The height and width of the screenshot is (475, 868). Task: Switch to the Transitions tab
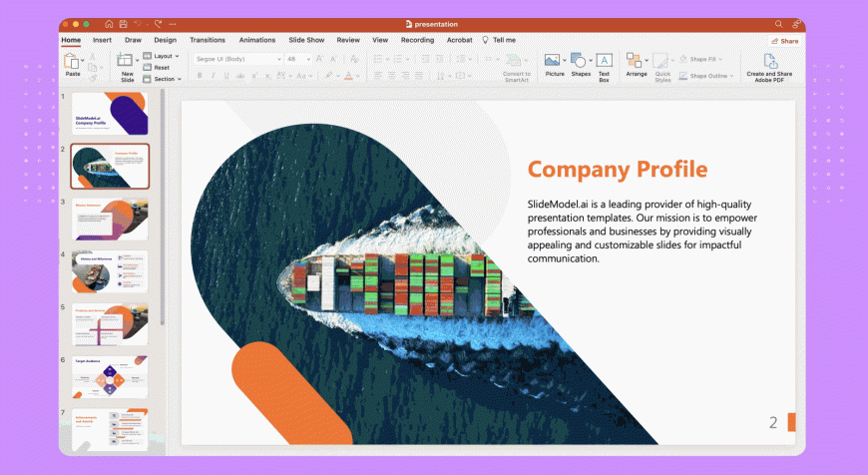207,40
